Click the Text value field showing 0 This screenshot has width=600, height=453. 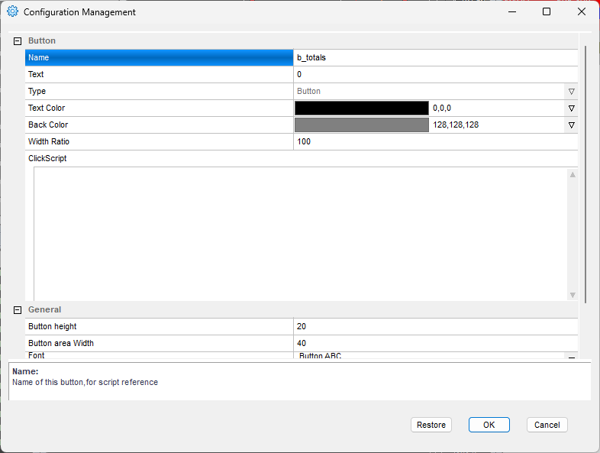point(435,74)
